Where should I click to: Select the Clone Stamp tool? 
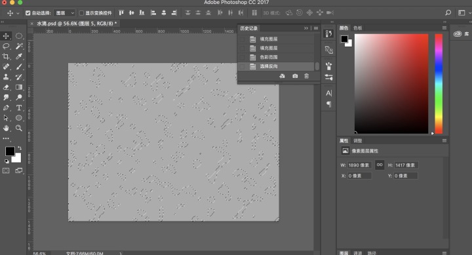[6, 77]
